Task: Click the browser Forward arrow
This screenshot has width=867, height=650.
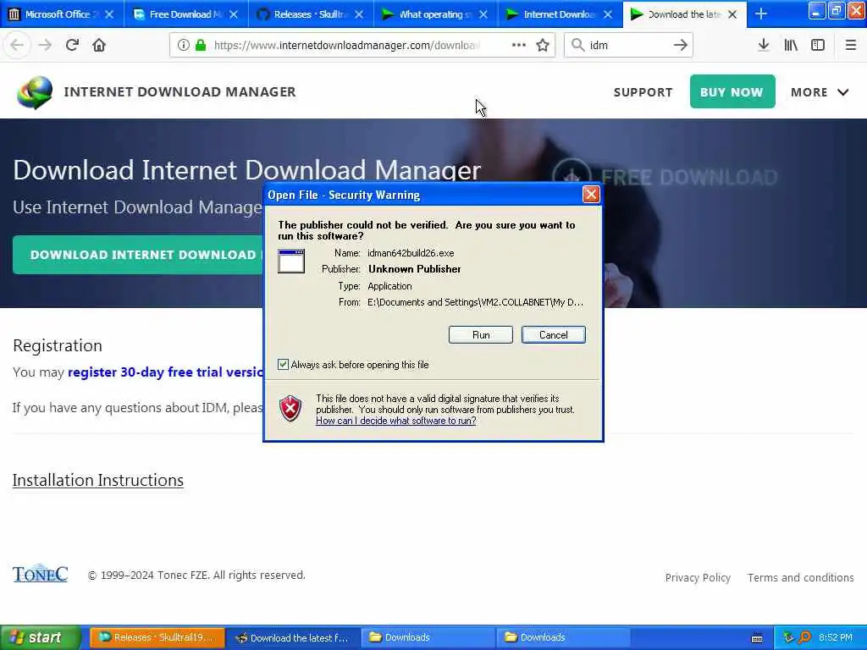Action: pyautogui.click(x=45, y=46)
